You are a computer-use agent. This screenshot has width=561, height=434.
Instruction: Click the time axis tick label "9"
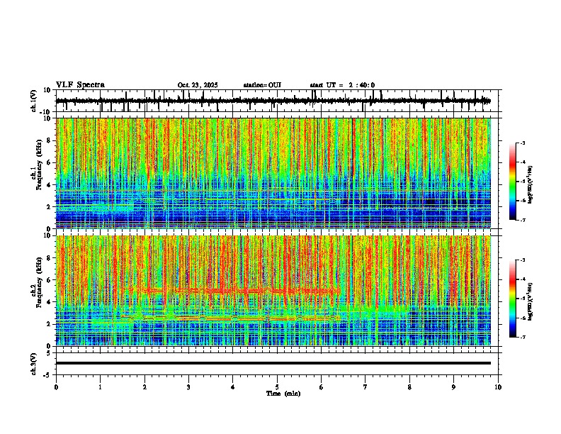tap(453, 387)
